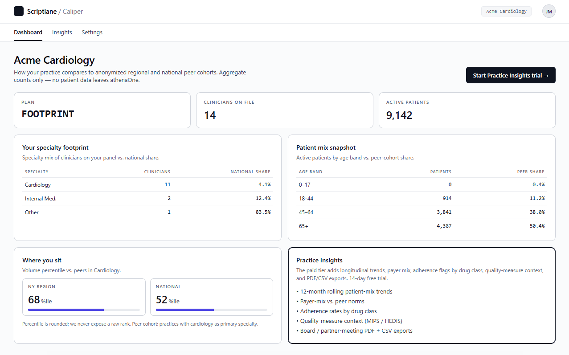The height and width of the screenshot is (355, 569).
Task: Select the Cardiology specialty row label
Action: point(38,184)
